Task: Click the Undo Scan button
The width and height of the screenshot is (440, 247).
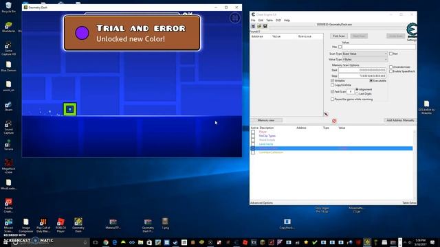Action: (x=396, y=36)
